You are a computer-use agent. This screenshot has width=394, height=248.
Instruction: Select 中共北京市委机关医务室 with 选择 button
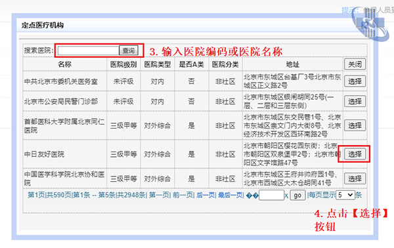(355, 81)
